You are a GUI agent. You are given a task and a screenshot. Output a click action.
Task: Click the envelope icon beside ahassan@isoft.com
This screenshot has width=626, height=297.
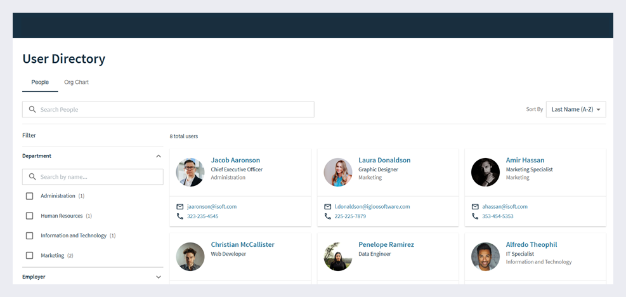click(x=475, y=207)
